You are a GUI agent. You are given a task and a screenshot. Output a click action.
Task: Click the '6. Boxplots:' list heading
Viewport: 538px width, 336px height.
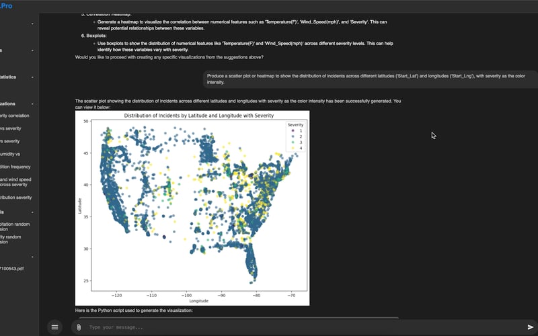(x=94, y=36)
